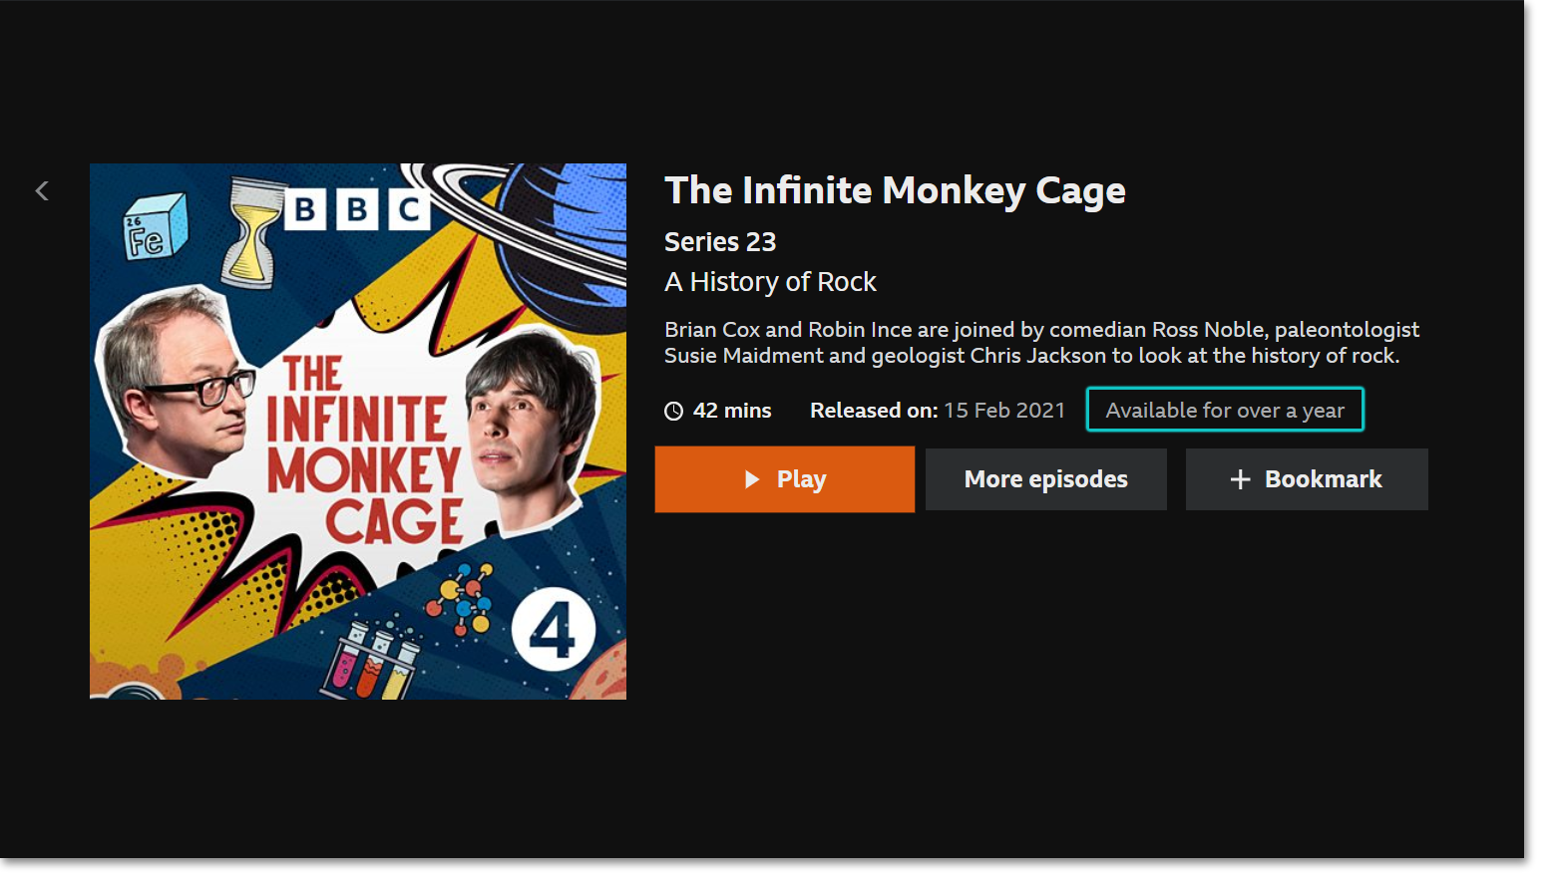The height and width of the screenshot is (889, 1563).
Task: Click the play triangle inside the Play button
Action: (753, 479)
